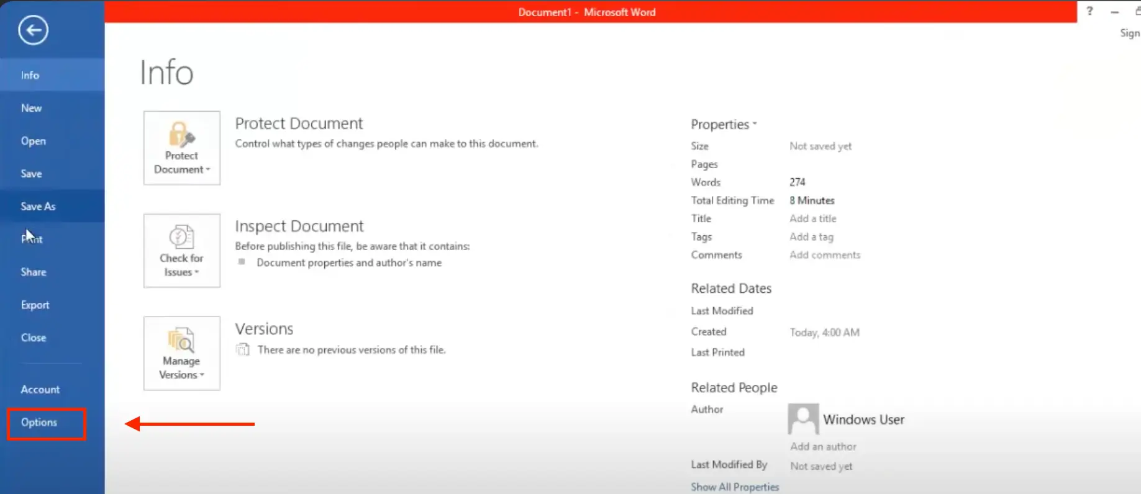The width and height of the screenshot is (1141, 494).
Task: Click 'There are no previous versions' text
Action: tap(352, 350)
